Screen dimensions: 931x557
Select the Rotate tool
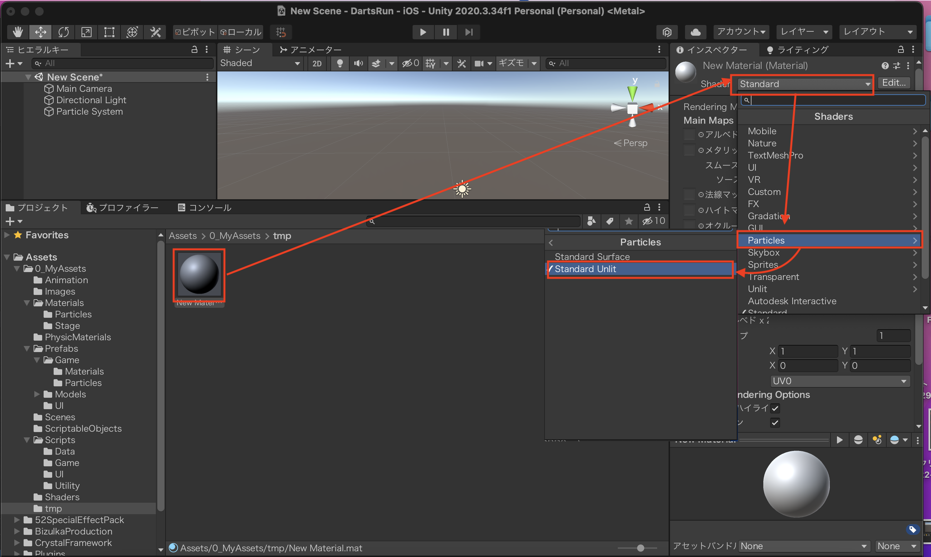63,32
